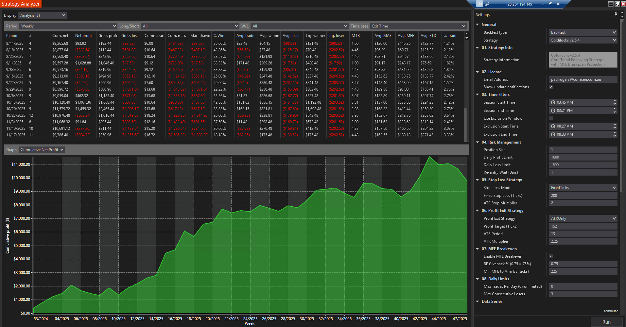Click the template link
The image size is (626, 327).
point(611,311)
